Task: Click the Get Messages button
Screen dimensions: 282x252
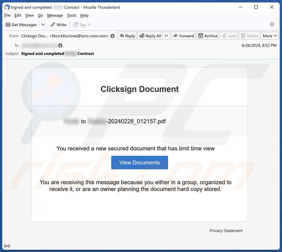Action: tap(21, 25)
